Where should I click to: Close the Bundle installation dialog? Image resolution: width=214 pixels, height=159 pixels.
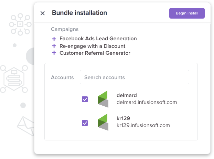click(x=43, y=13)
